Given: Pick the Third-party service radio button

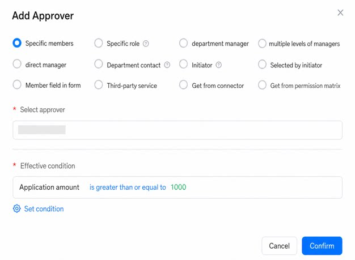Looking at the screenshot, I should 99,85.
